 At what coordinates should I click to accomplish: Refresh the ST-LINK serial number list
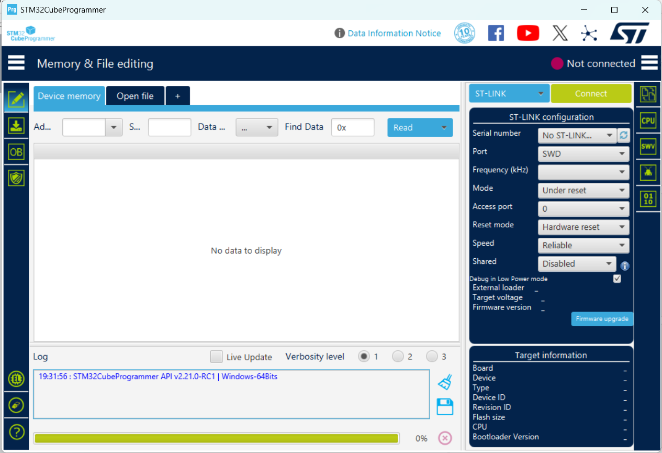[x=623, y=135]
